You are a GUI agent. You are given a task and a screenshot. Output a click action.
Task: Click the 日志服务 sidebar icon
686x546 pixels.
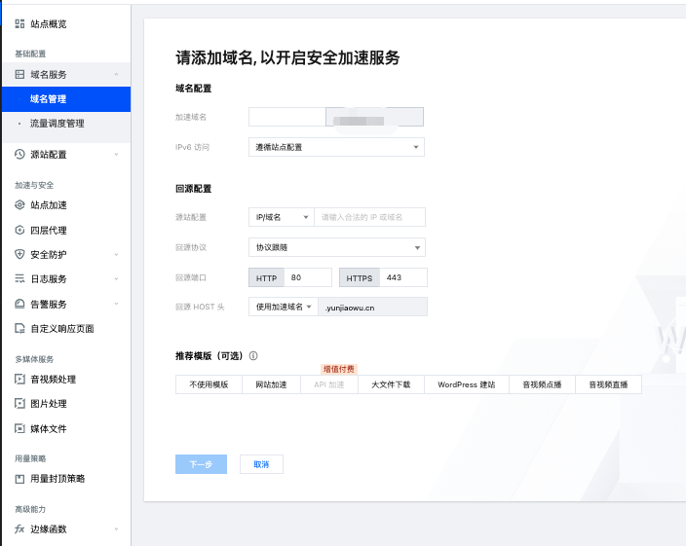(x=19, y=279)
